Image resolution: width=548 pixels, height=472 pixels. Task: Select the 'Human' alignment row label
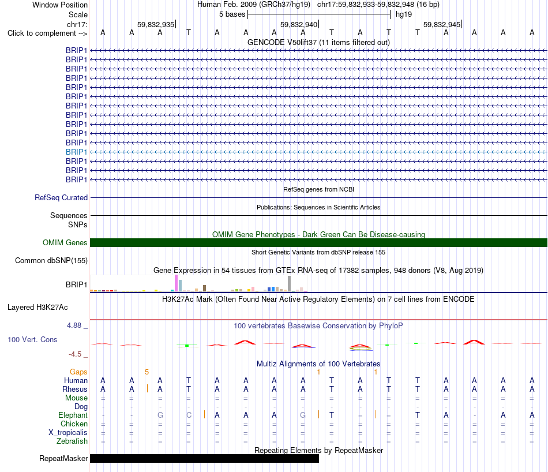pos(76,381)
